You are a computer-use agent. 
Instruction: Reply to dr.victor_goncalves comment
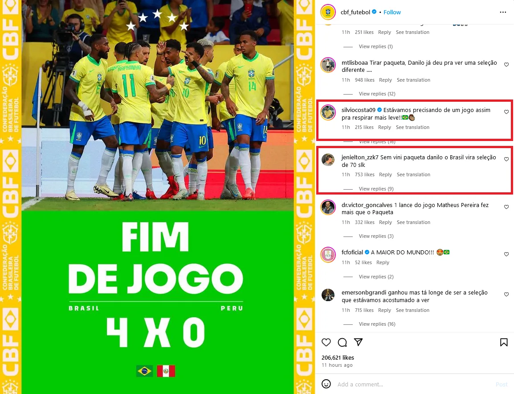(x=386, y=222)
